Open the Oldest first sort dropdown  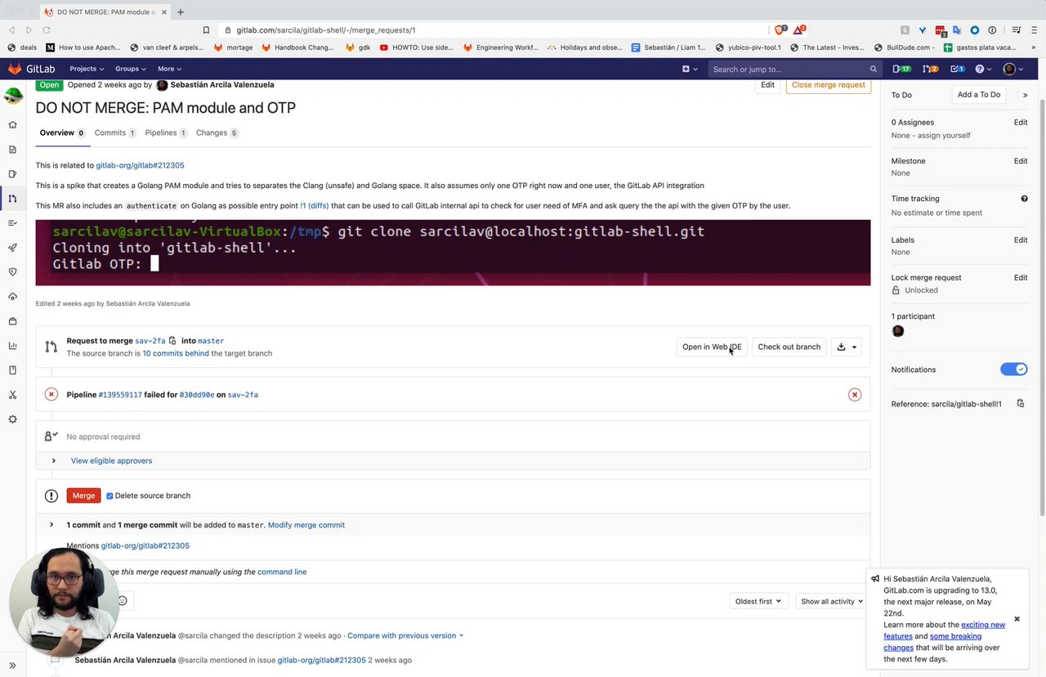758,601
